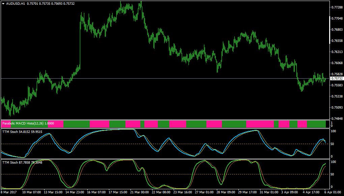Click the 22 Mar 08:00 time label
Viewport: 344px width, 196px height.
161,192
